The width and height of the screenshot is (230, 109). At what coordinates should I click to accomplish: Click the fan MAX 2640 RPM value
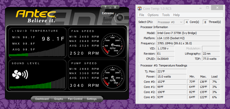pyautogui.click(x=84, y=41)
